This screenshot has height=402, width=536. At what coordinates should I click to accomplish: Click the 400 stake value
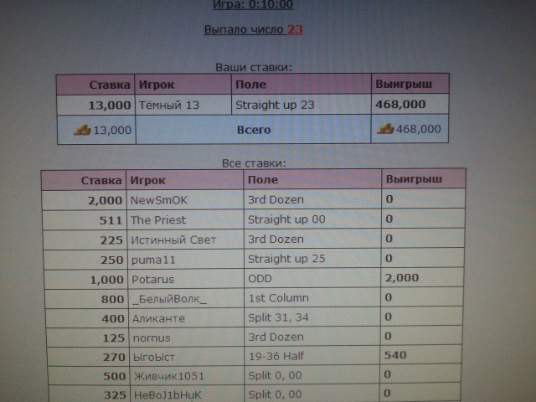(x=113, y=319)
